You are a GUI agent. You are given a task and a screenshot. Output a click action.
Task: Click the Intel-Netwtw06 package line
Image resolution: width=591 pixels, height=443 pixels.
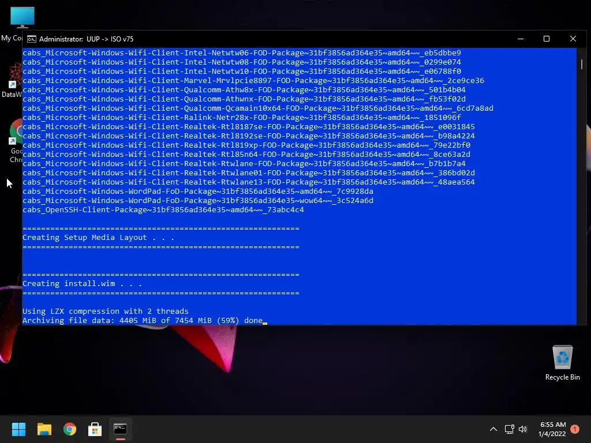point(242,53)
